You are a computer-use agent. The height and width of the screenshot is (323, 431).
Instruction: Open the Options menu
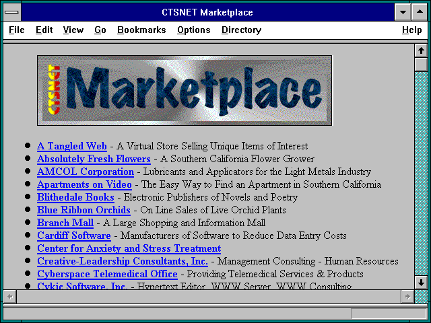pyautogui.click(x=194, y=30)
